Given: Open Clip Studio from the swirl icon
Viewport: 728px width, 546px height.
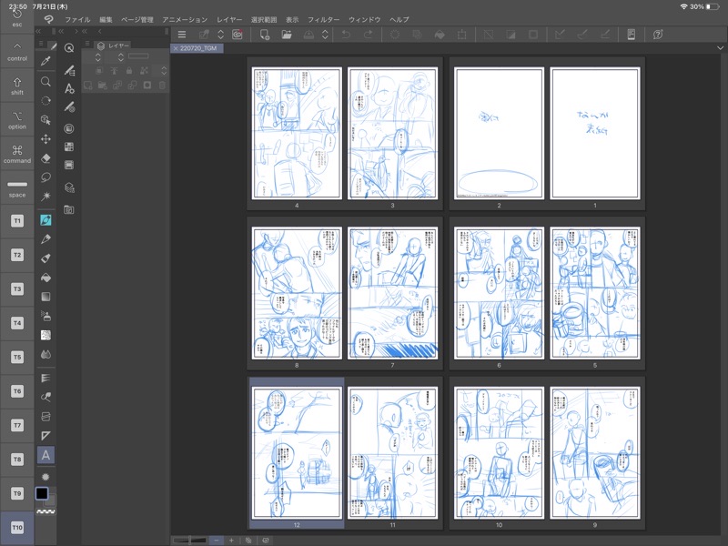Looking at the screenshot, I should click(x=237, y=35).
